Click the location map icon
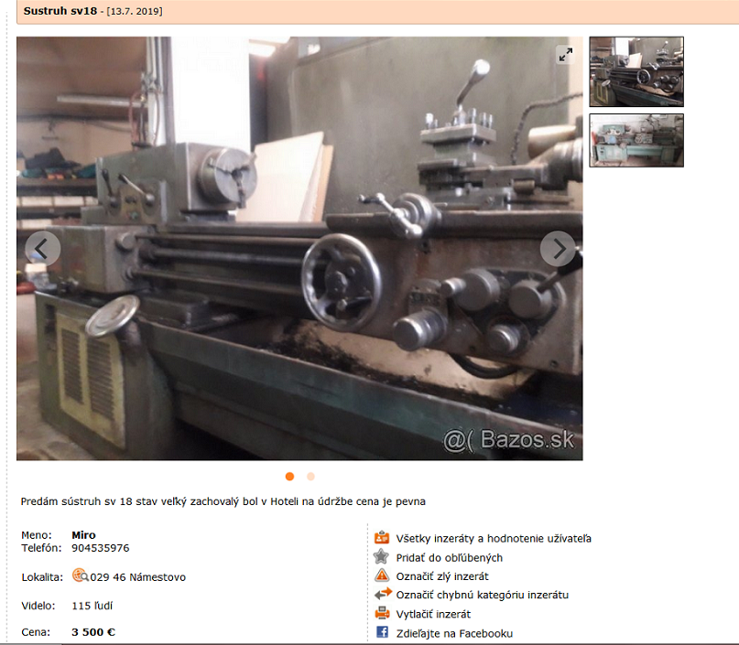This screenshot has width=739, height=645. click(80, 576)
